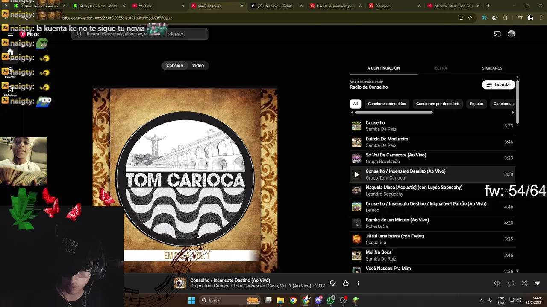Open browser media controls icon
The image size is (547, 307).
[x=520, y=18]
